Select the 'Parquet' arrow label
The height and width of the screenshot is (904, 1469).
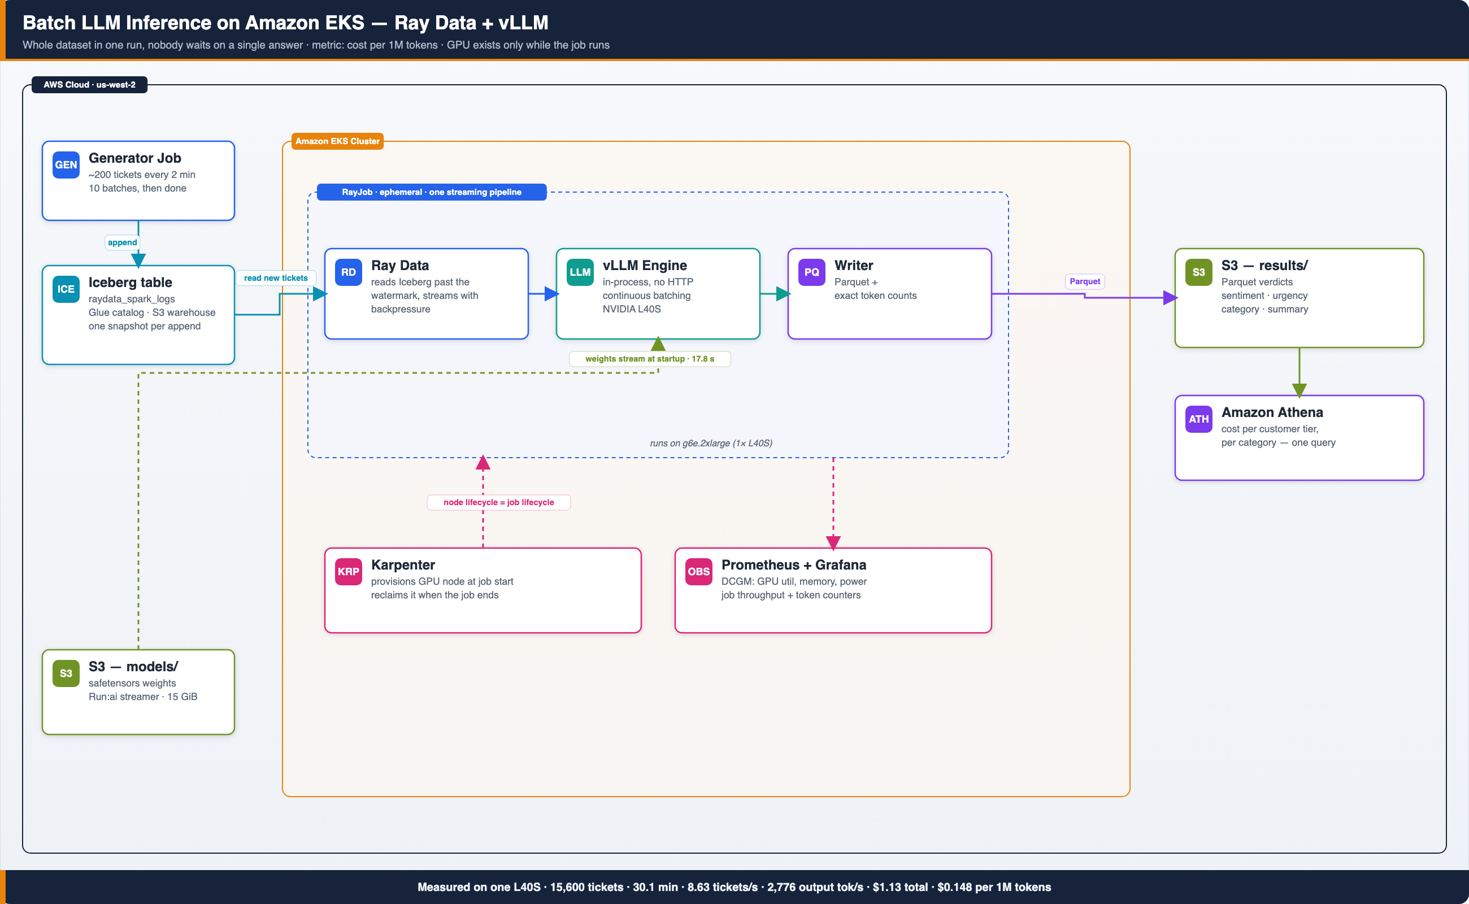[x=1085, y=281]
